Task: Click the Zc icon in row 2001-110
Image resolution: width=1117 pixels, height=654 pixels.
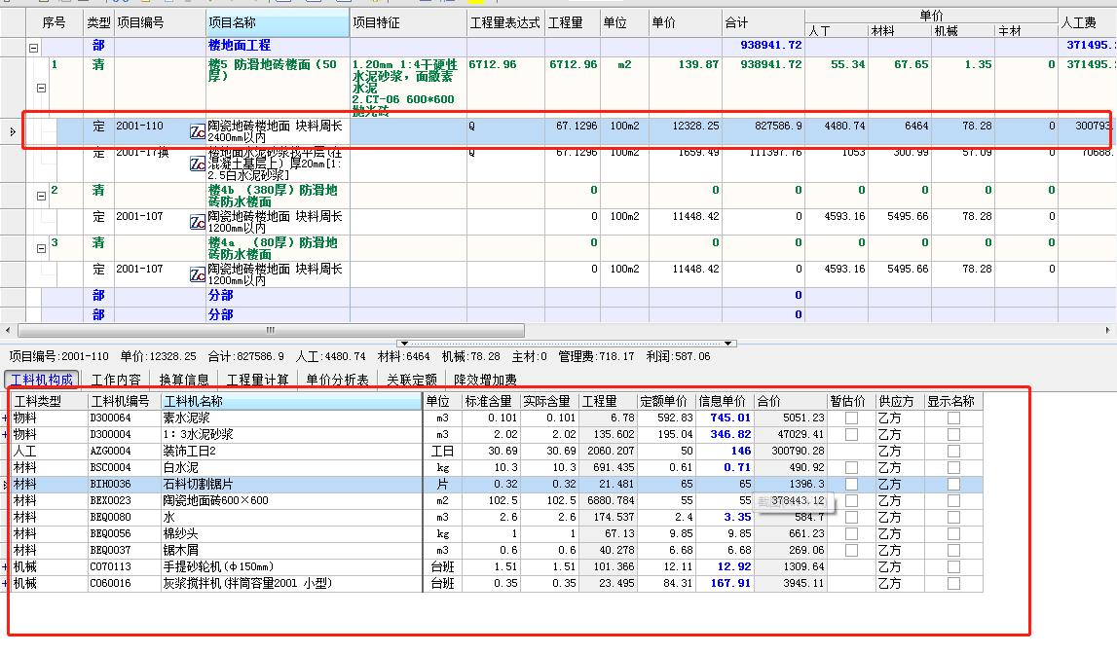Action: coord(198,131)
